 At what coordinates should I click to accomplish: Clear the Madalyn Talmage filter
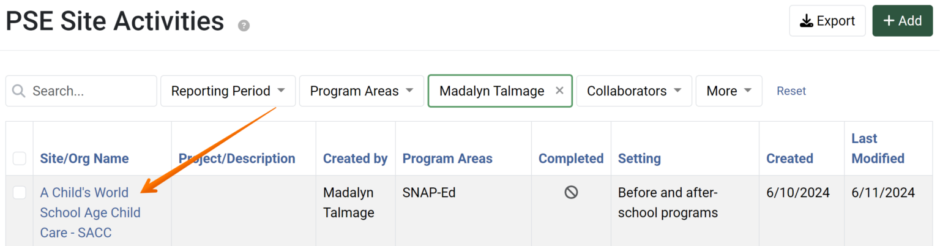pos(559,91)
